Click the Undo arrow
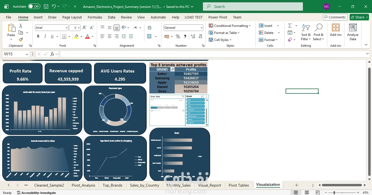This screenshot has height=195, width=372. tap(54, 7)
